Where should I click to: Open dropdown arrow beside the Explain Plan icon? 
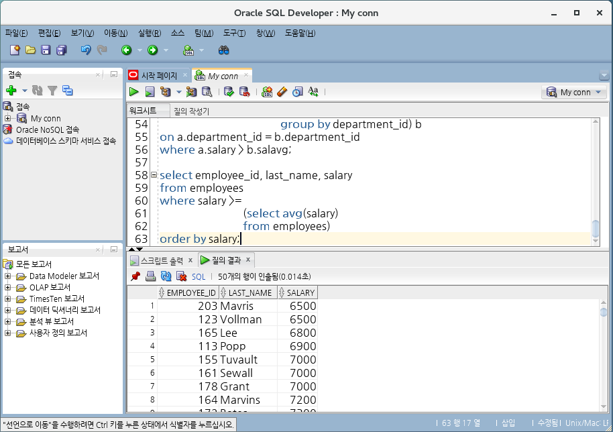click(178, 93)
